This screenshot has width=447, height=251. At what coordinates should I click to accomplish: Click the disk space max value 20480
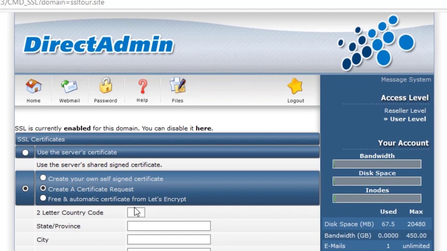[416, 224]
